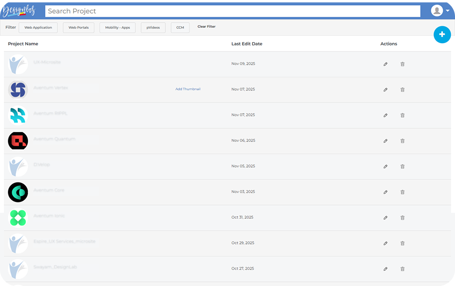Click the blue add project plus button
Viewport: 455px width, 286px height.
tap(442, 34)
